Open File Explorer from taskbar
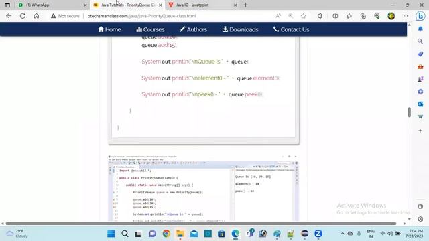 click(x=180, y=234)
